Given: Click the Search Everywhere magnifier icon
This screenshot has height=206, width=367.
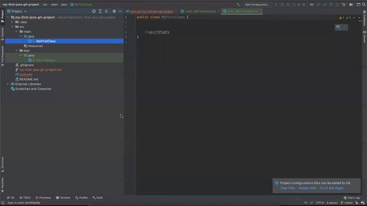Looking at the screenshot, I should pyautogui.click(x=364, y=5).
